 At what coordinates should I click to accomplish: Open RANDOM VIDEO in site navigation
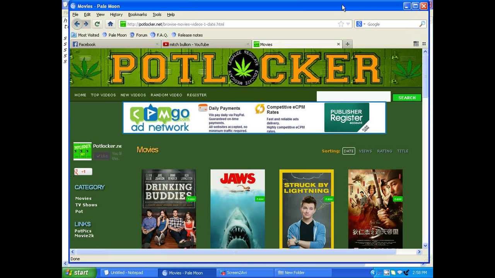pyautogui.click(x=166, y=95)
